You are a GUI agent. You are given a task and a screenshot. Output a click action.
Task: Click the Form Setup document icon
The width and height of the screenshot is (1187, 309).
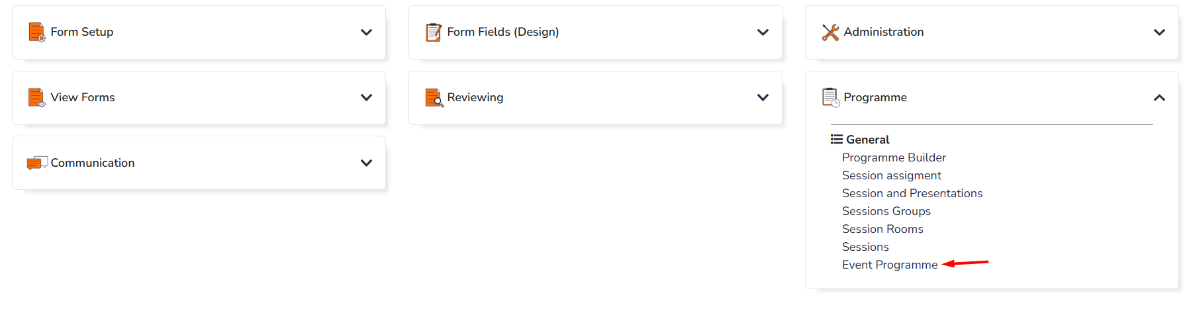coord(37,32)
